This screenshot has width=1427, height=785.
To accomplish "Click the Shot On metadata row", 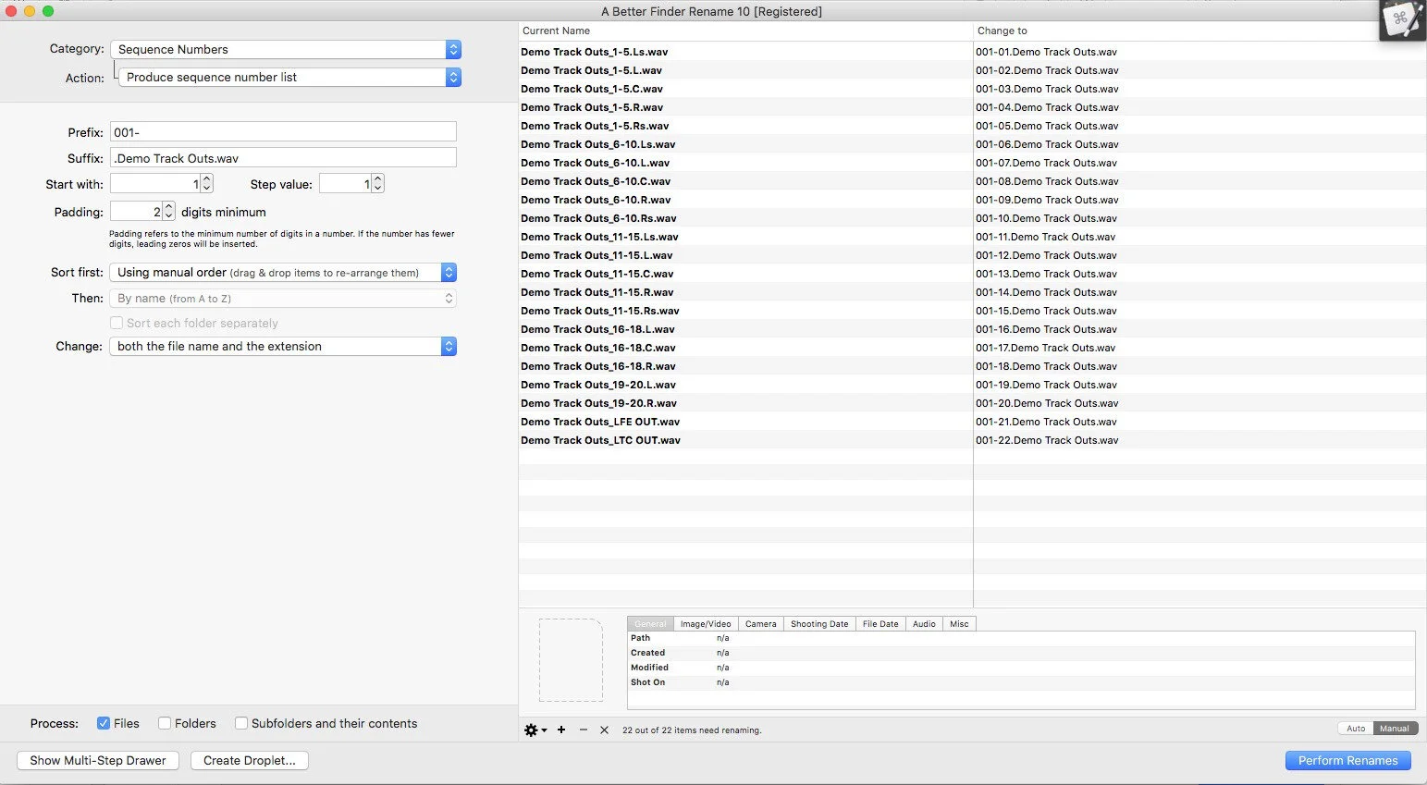I will click(1021, 682).
